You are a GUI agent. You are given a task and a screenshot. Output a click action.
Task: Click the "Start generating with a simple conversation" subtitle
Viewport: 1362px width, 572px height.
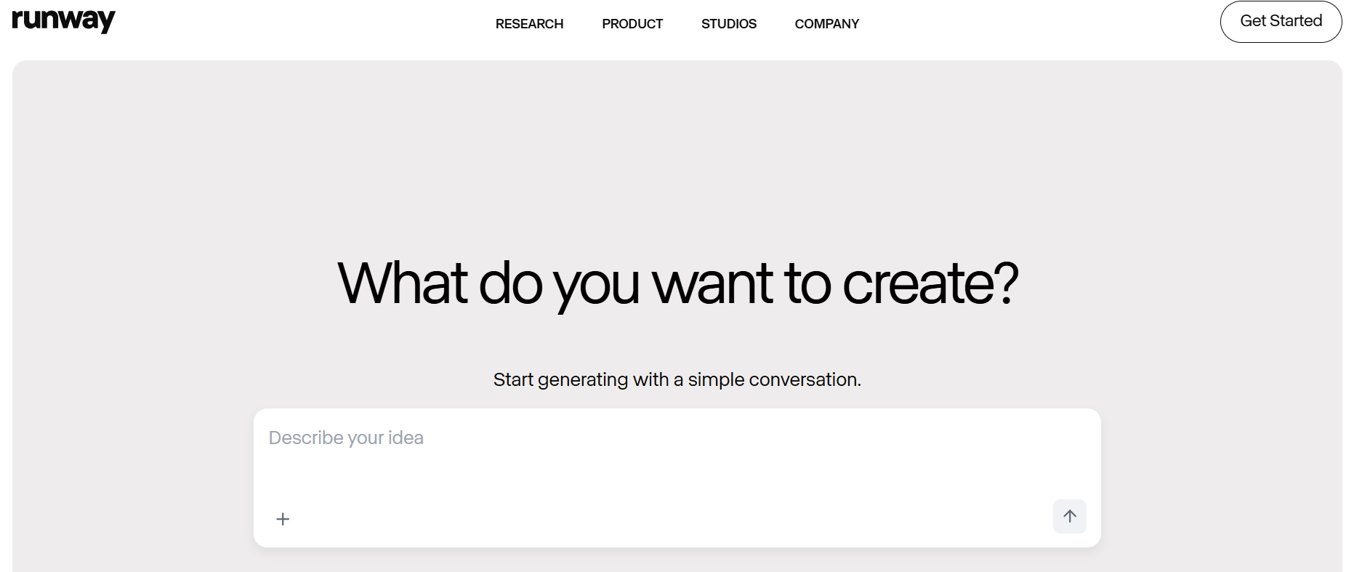pos(677,379)
